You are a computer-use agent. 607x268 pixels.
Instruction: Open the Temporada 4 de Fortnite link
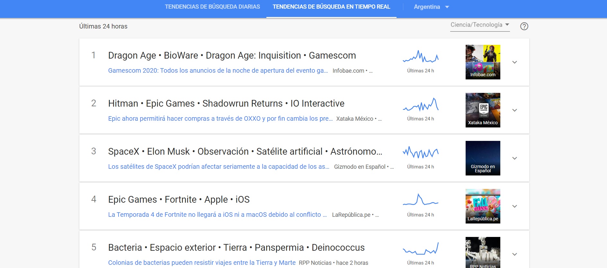coord(217,215)
